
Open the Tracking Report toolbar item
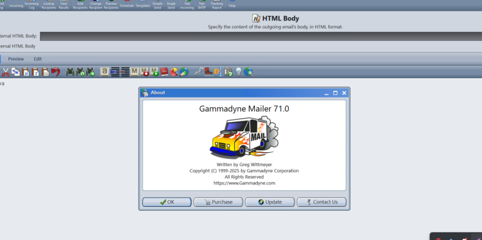coord(217,4)
